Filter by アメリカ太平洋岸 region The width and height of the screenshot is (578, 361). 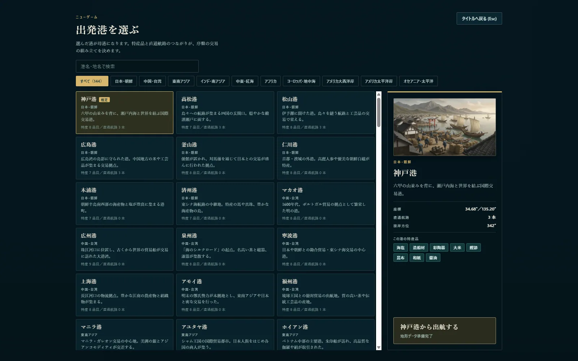click(x=379, y=81)
